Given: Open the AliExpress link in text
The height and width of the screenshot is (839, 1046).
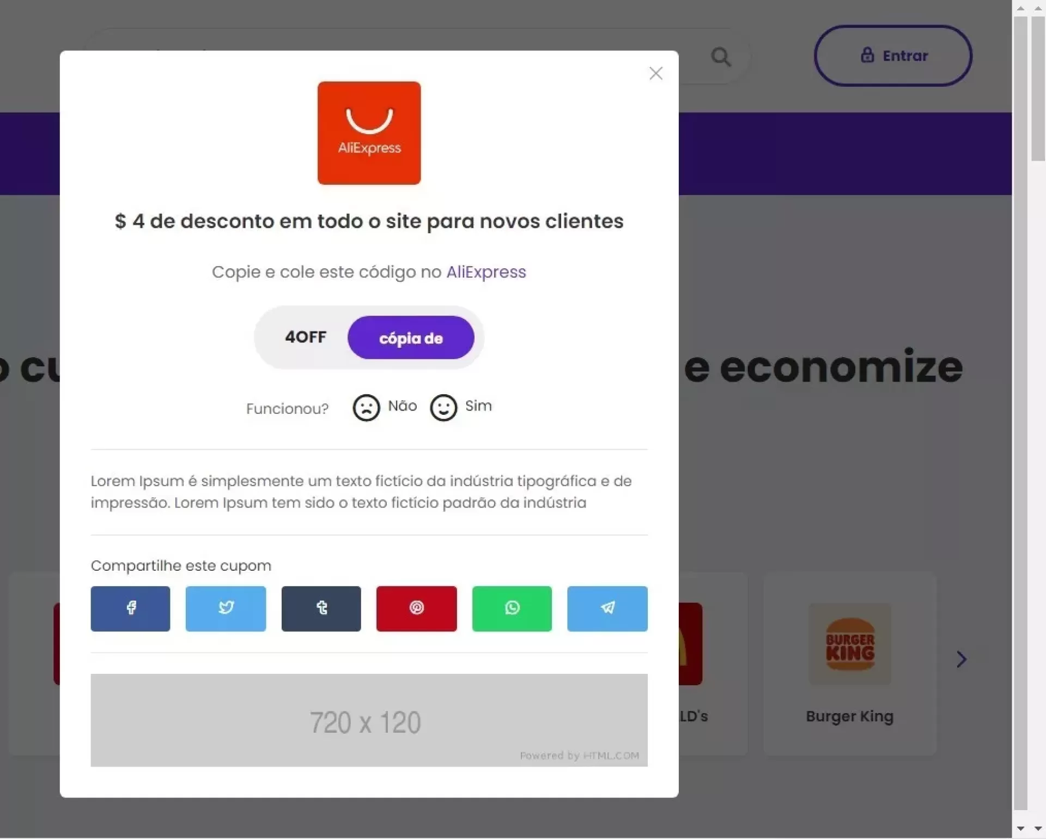Looking at the screenshot, I should point(486,271).
